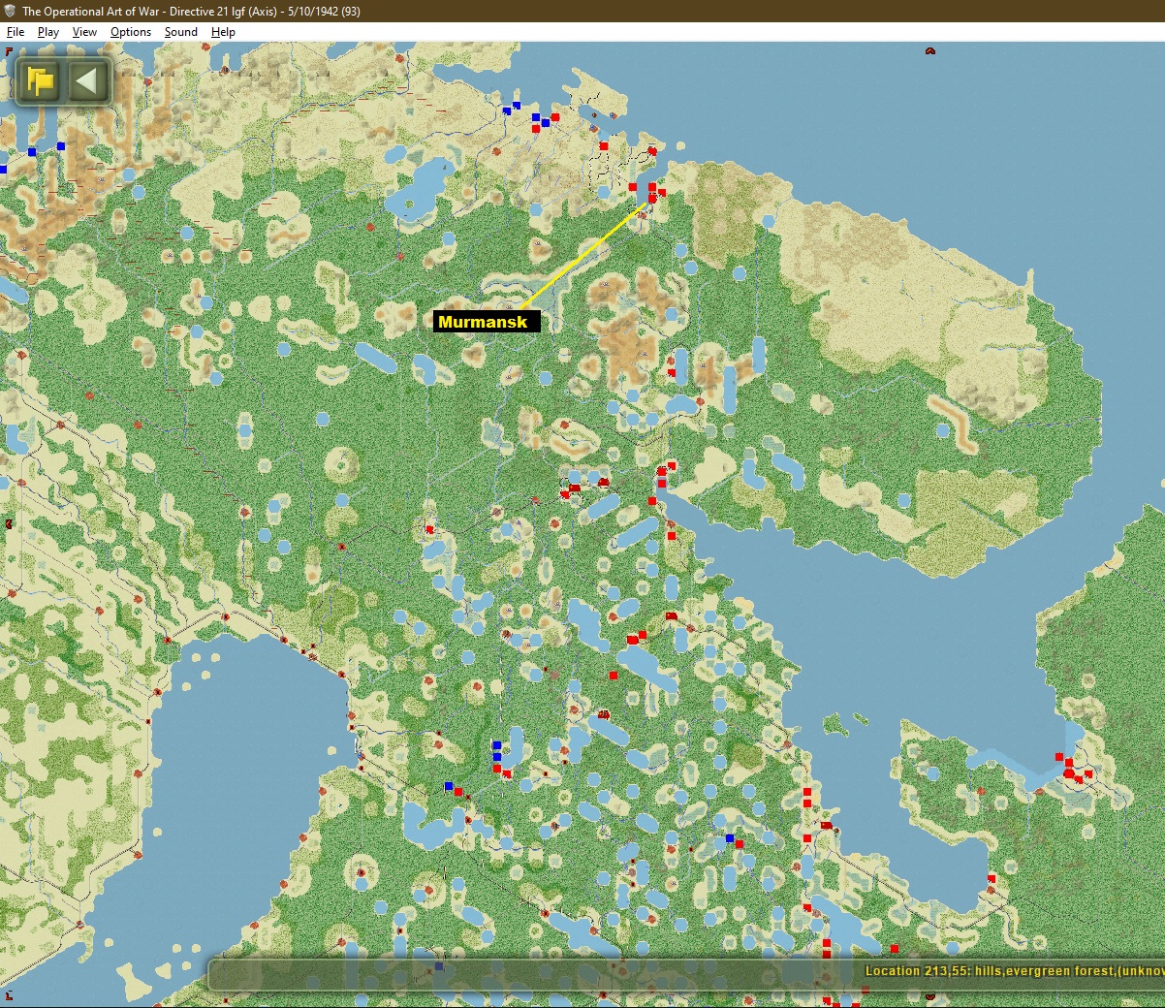Click the yellow flags button
1165x1008 pixels.
[41, 80]
